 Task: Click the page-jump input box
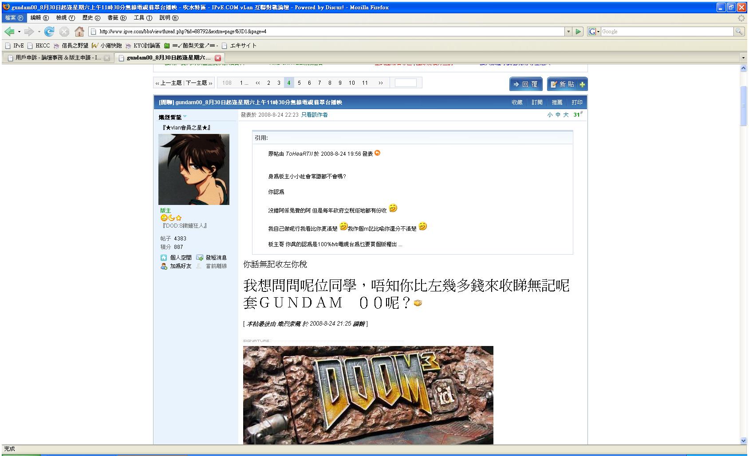click(406, 83)
